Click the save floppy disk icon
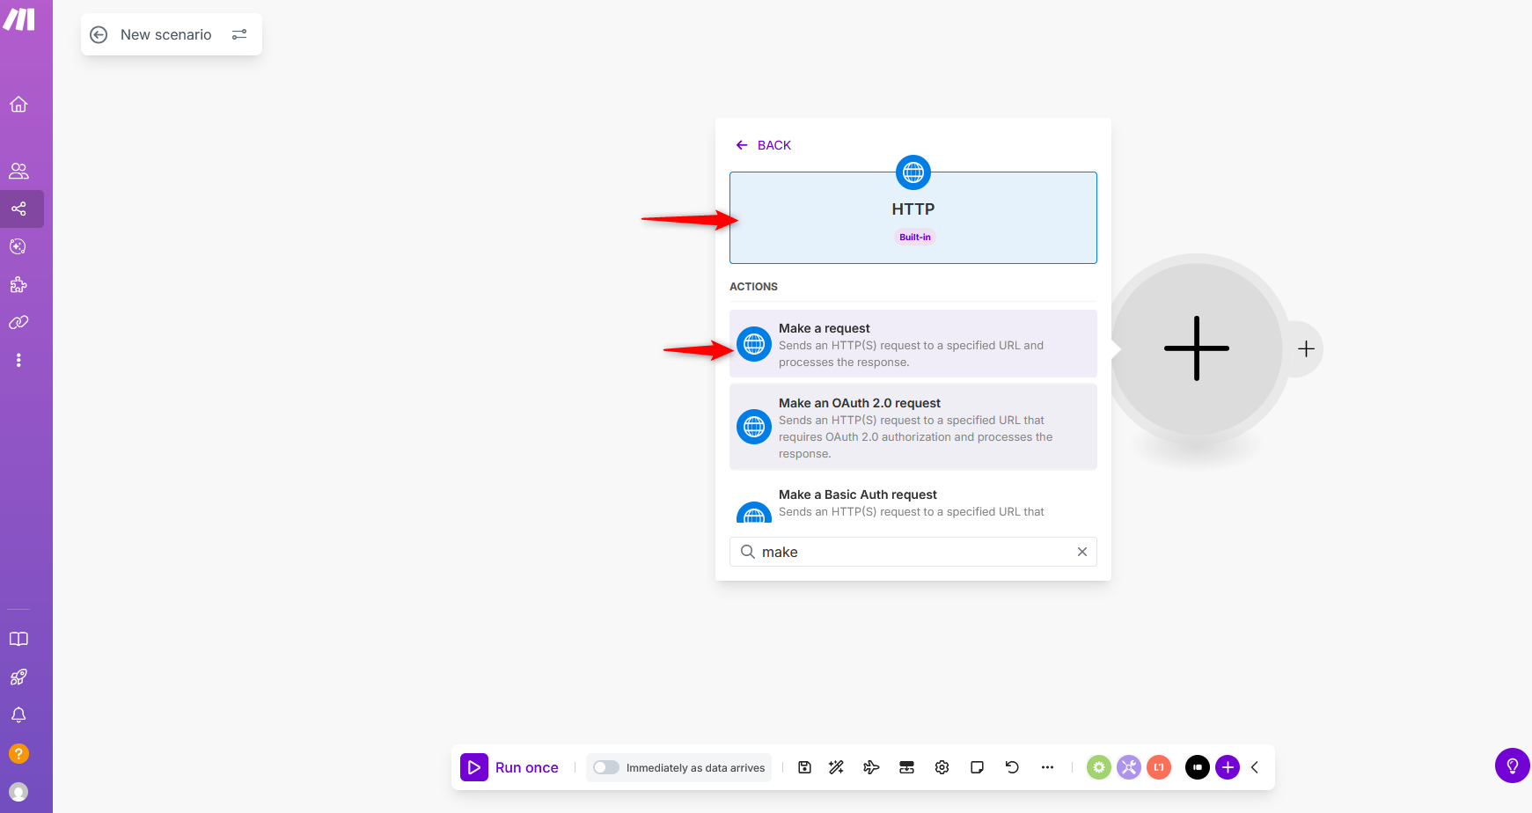This screenshot has width=1532, height=813. (x=804, y=767)
